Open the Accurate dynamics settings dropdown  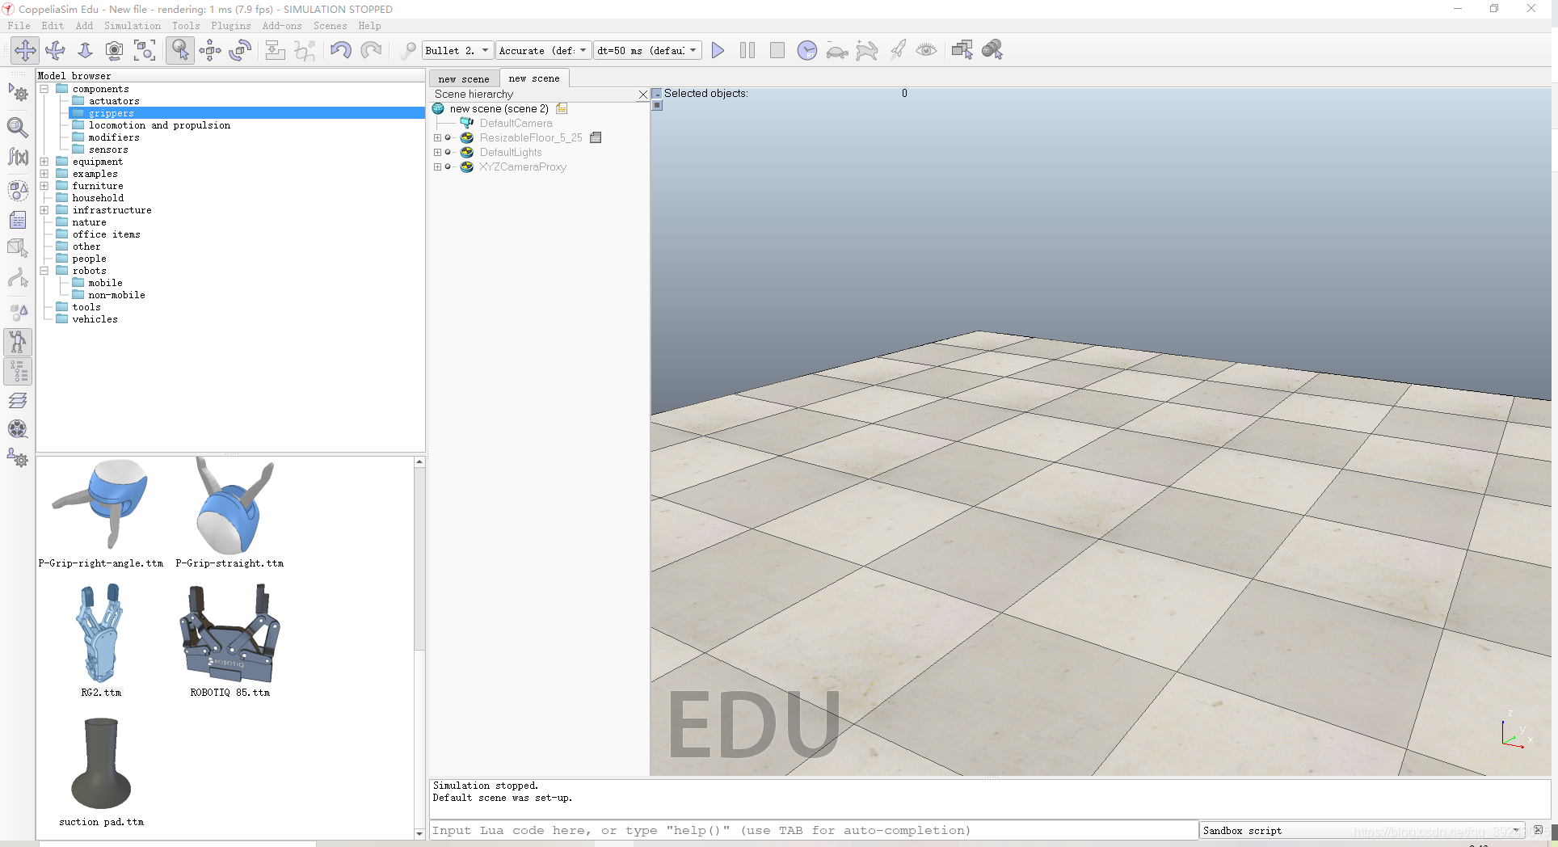pyautogui.click(x=543, y=50)
